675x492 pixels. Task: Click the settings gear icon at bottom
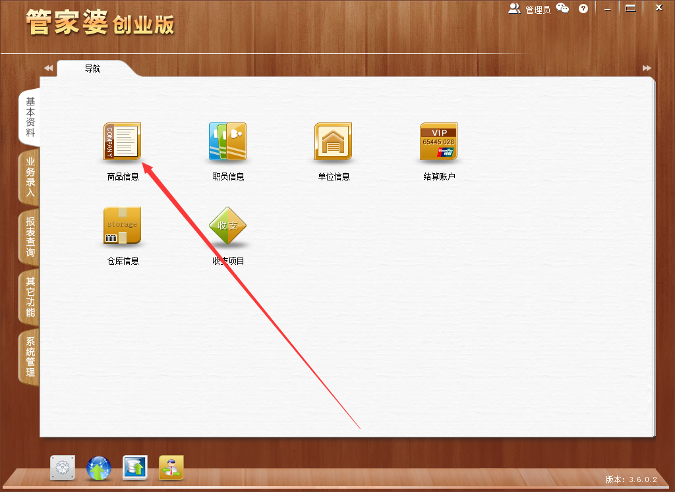pyautogui.click(x=62, y=468)
